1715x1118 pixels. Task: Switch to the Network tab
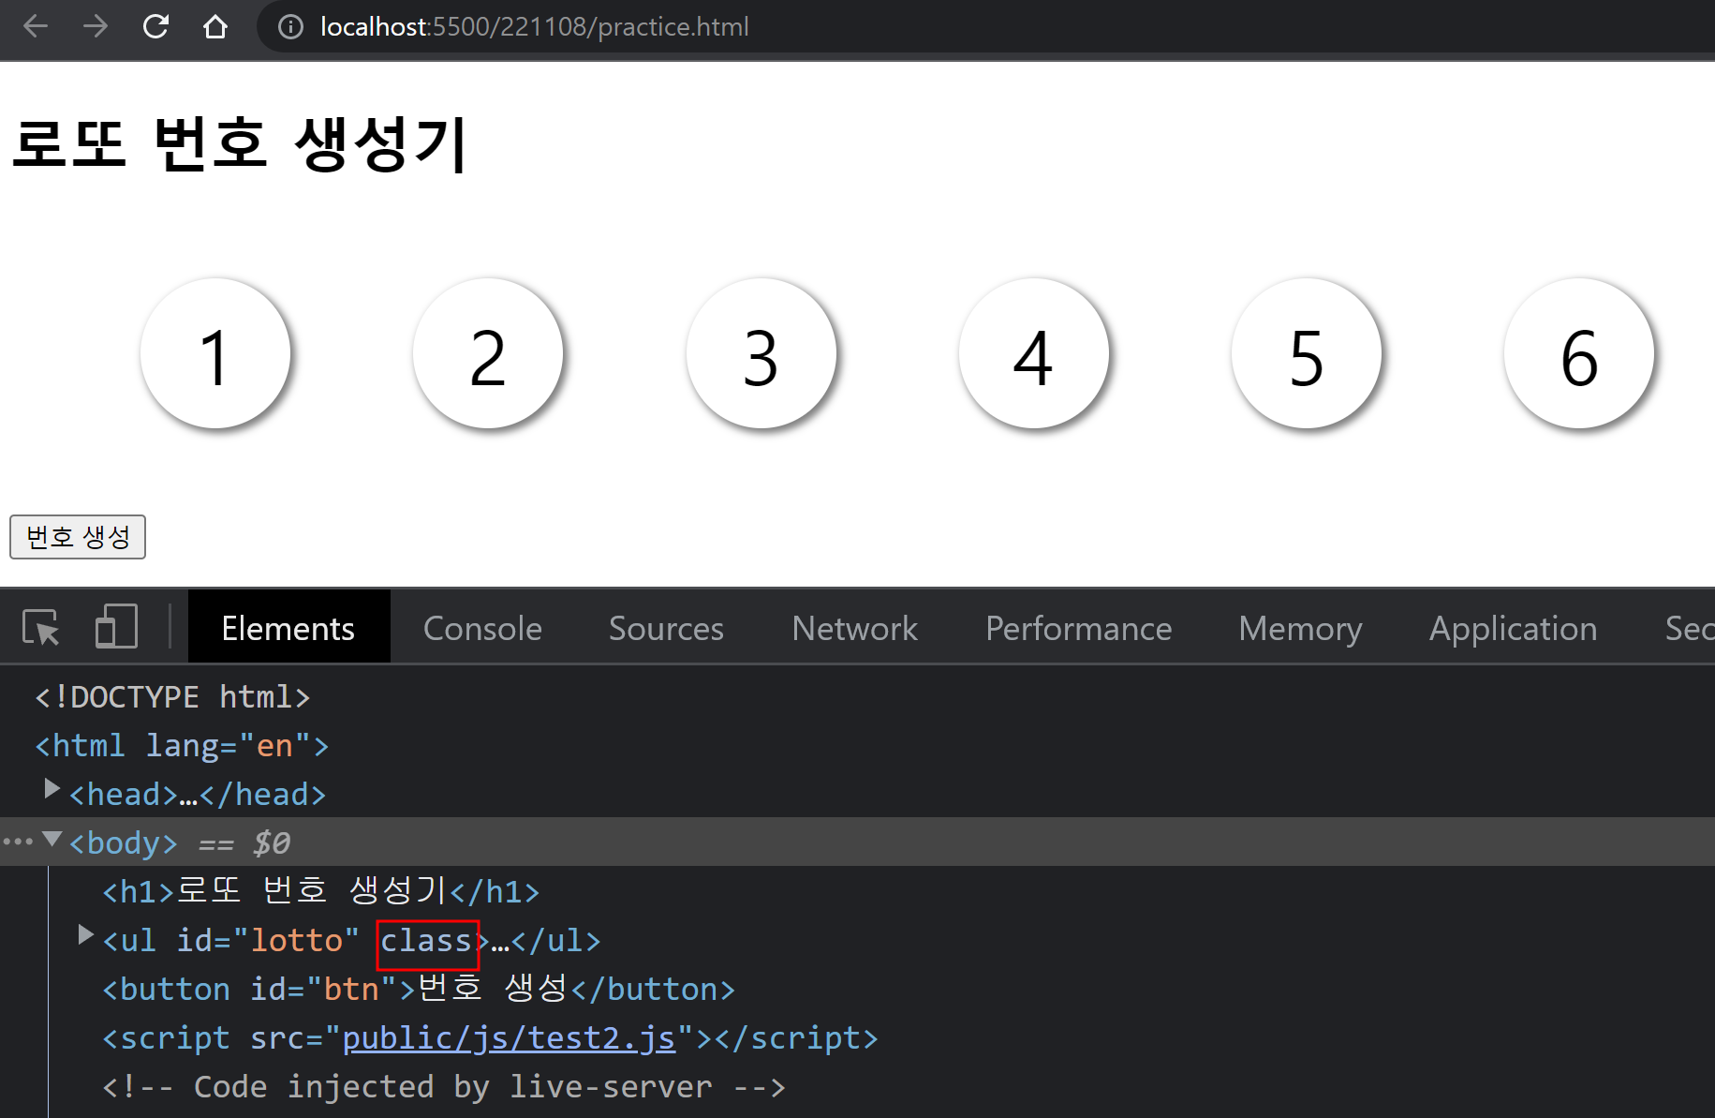(x=854, y=627)
